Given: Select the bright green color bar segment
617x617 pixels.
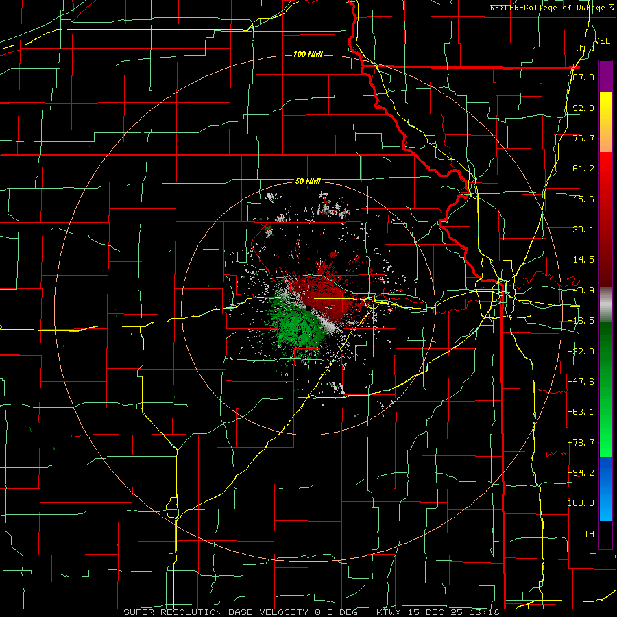Looking at the screenshot, I should click(x=605, y=433).
